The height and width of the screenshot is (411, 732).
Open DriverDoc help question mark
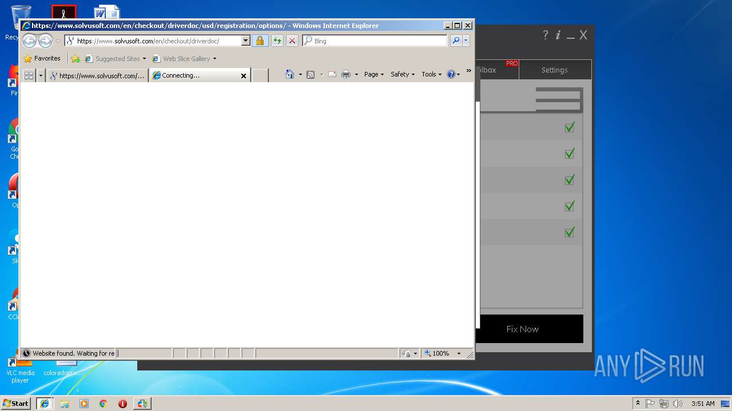546,35
